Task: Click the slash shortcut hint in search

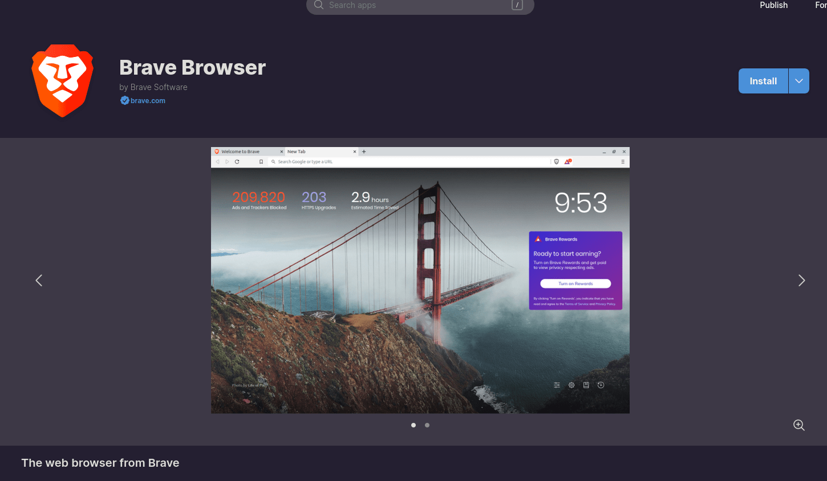Action: (517, 5)
